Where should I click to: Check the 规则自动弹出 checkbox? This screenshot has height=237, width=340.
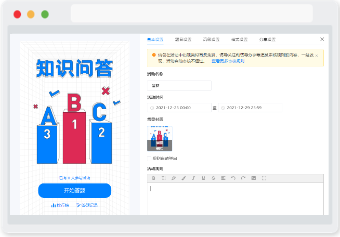pos(149,159)
